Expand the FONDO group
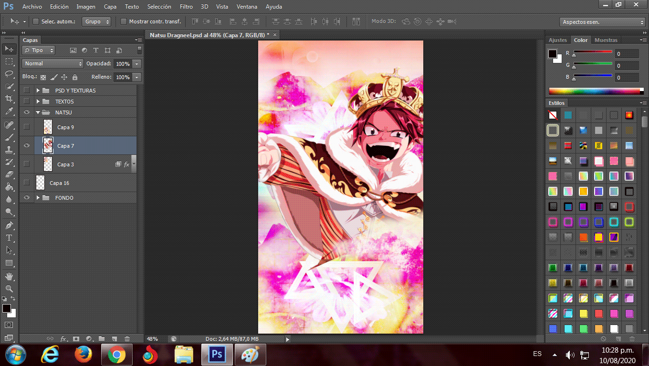Viewport: 649px width, 366px height. coord(38,197)
